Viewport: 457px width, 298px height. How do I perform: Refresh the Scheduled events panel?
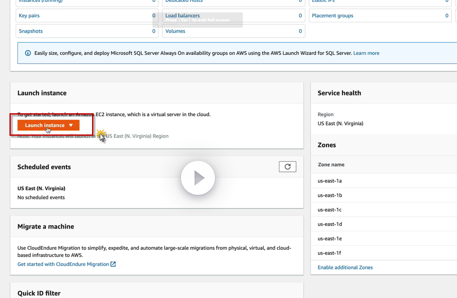[287, 167]
